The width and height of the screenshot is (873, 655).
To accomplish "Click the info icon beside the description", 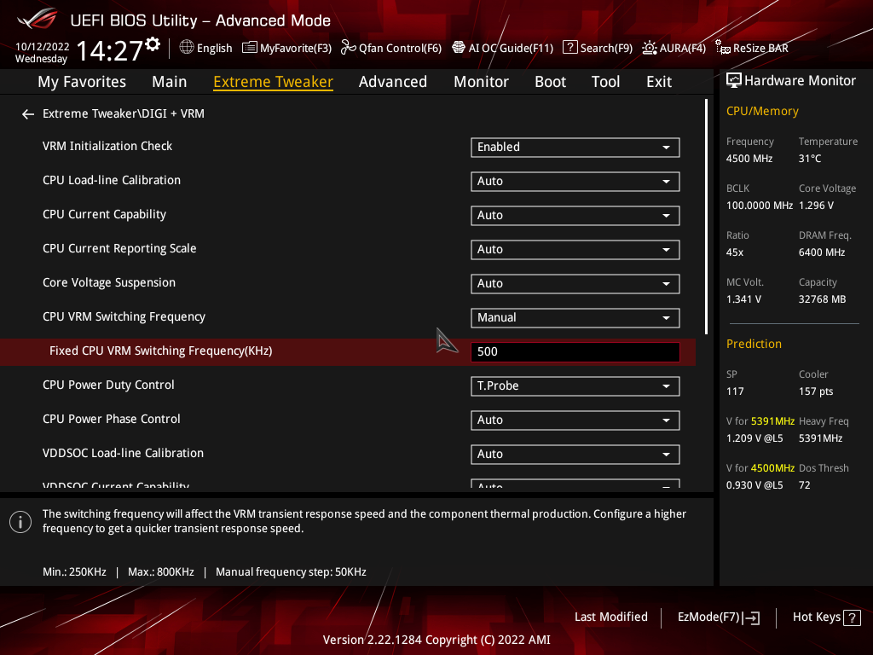I will [x=20, y=522].
